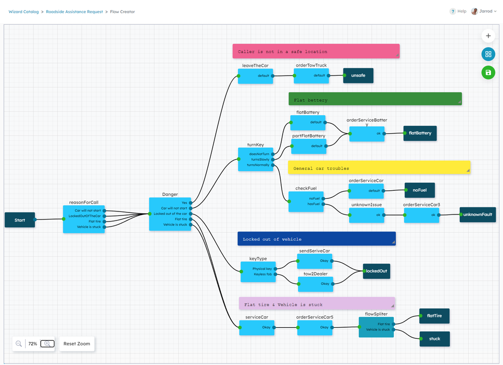Viewport: 503px width, 365px height.
Task: Select the partFlatBattery node
Action: click(309, 146)
